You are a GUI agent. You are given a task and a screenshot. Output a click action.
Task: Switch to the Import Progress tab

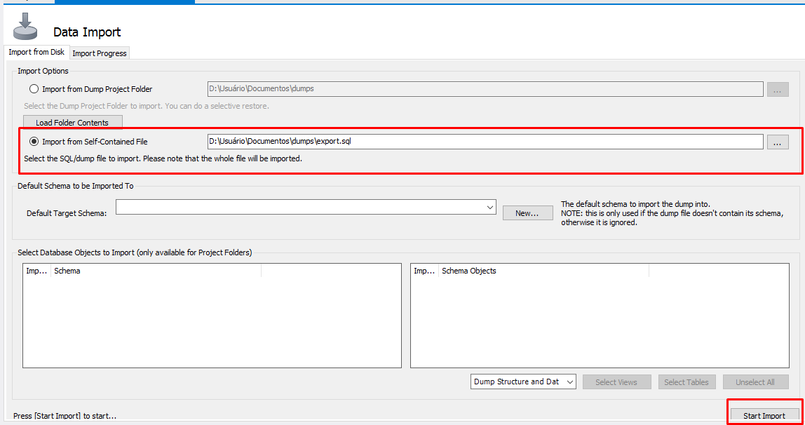tap(99, 53)
